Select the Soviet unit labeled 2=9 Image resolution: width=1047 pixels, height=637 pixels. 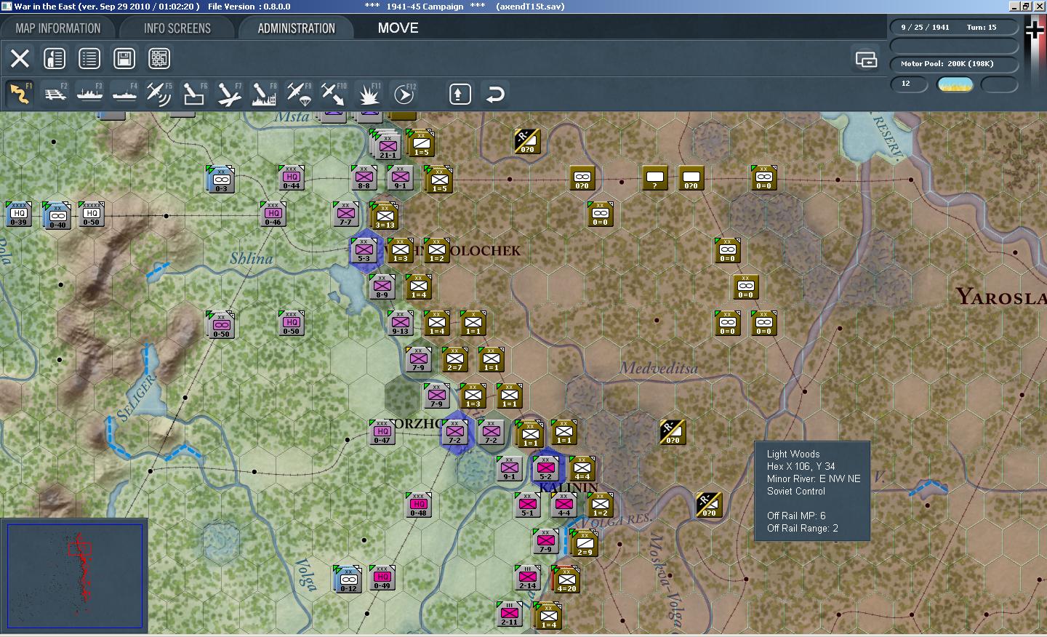(x=584, y=543)
